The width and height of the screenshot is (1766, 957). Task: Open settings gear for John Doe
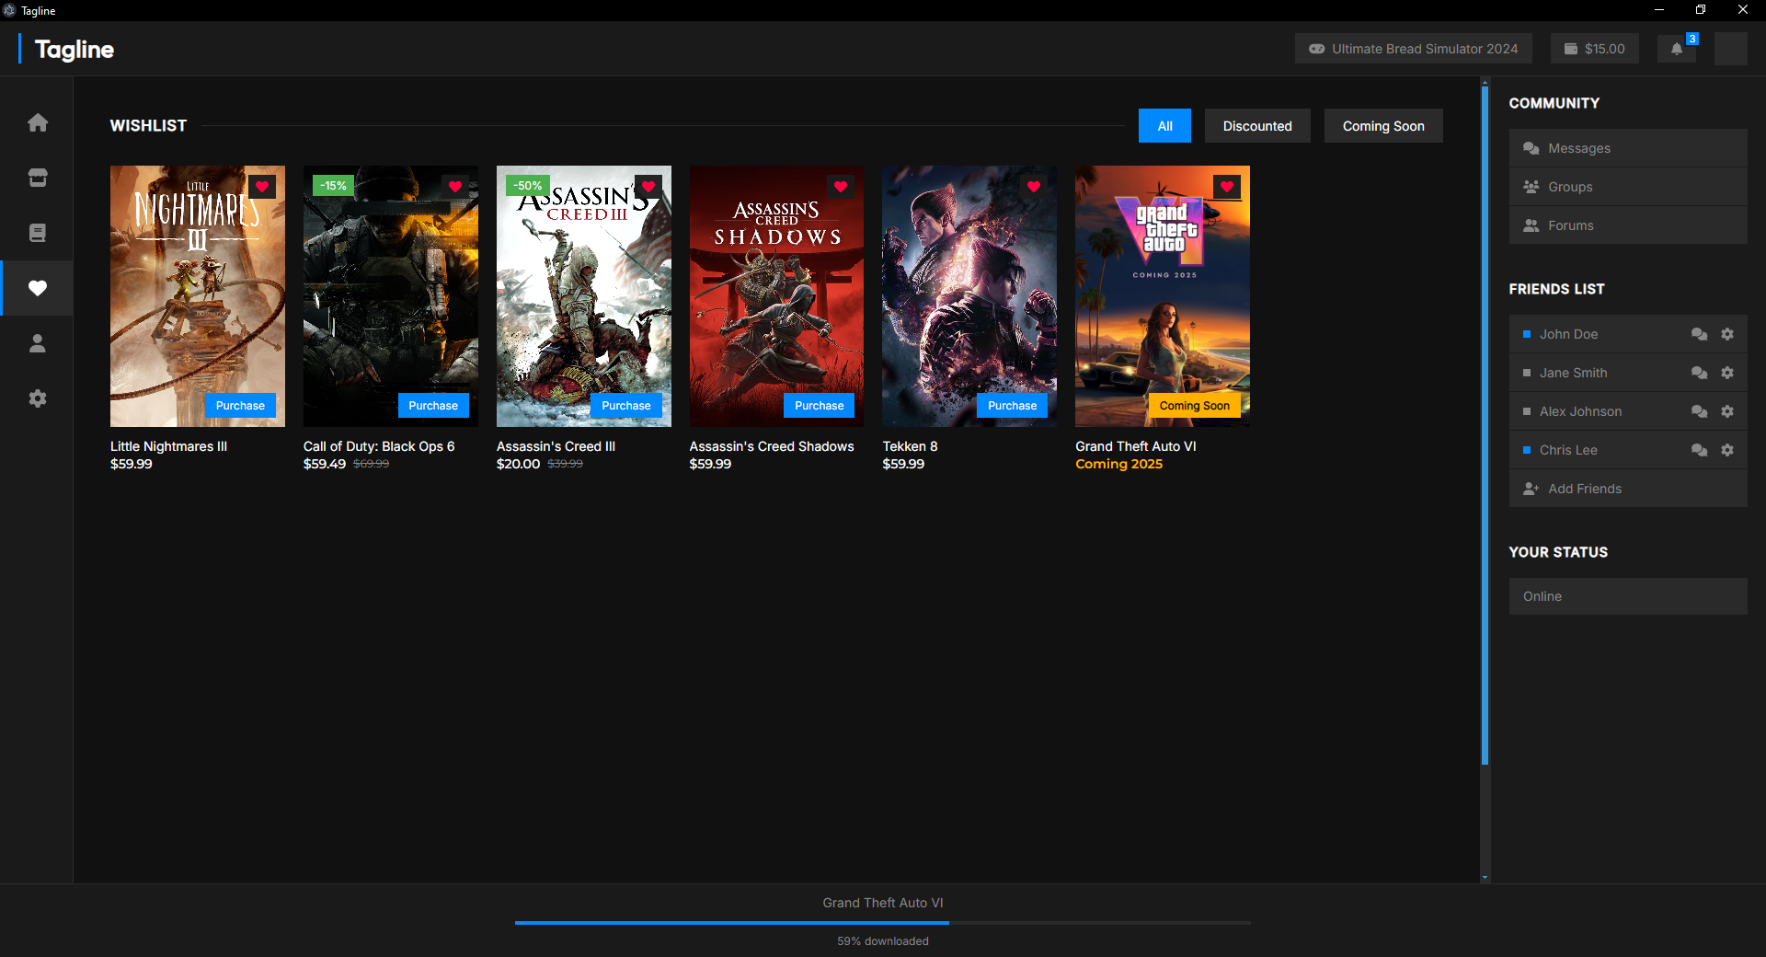[x=1727, y=334]
